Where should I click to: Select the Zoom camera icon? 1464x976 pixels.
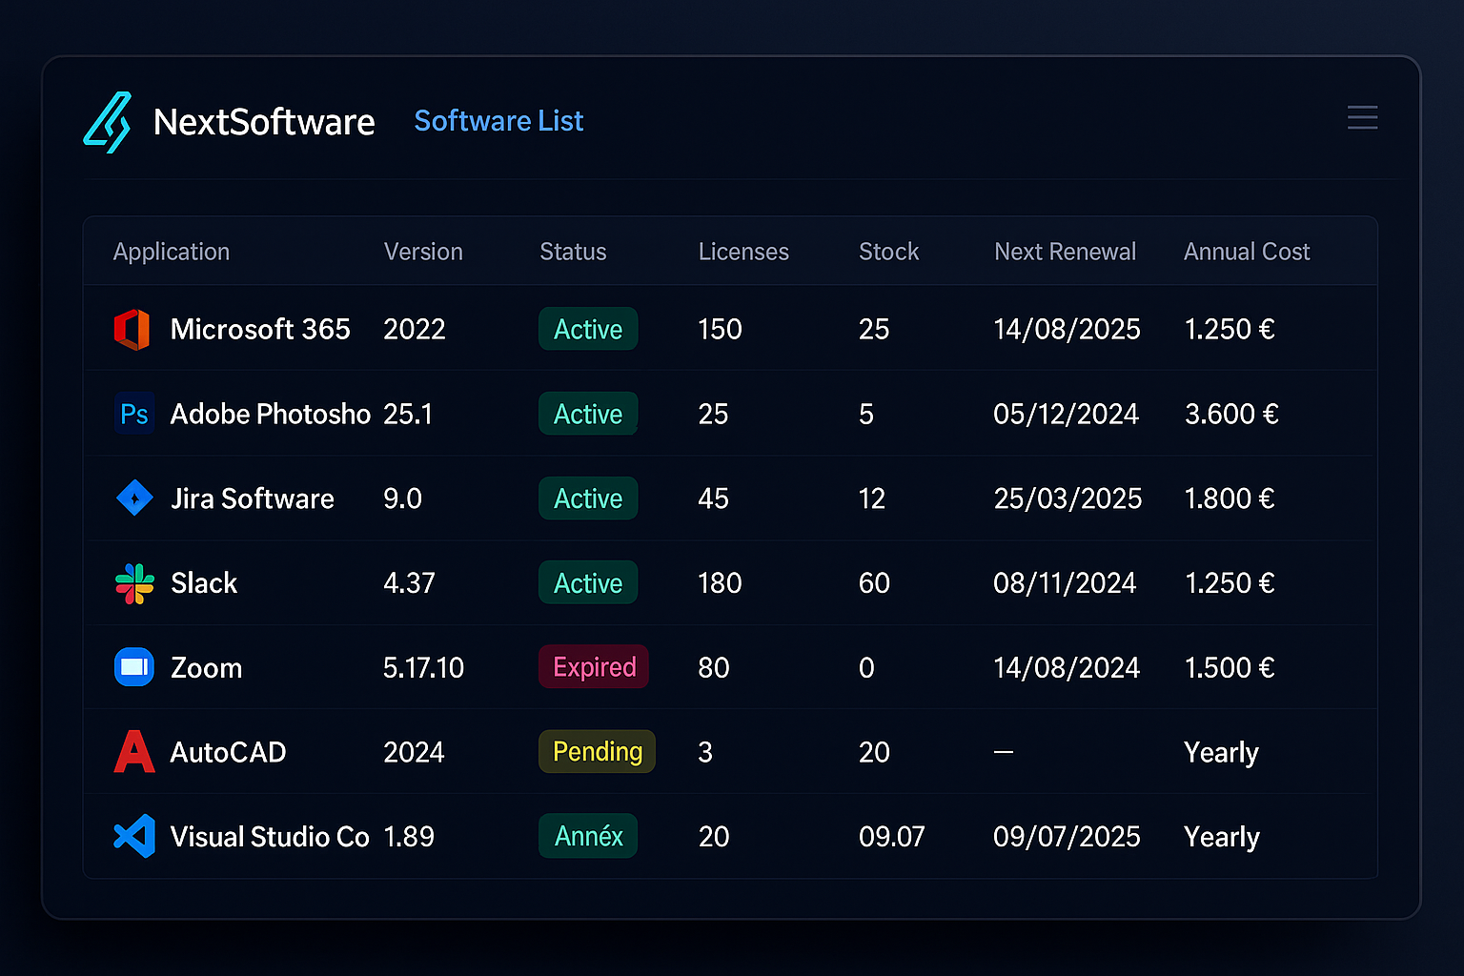point(134,667)
